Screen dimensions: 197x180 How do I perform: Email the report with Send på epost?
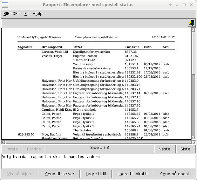point(174,174)
